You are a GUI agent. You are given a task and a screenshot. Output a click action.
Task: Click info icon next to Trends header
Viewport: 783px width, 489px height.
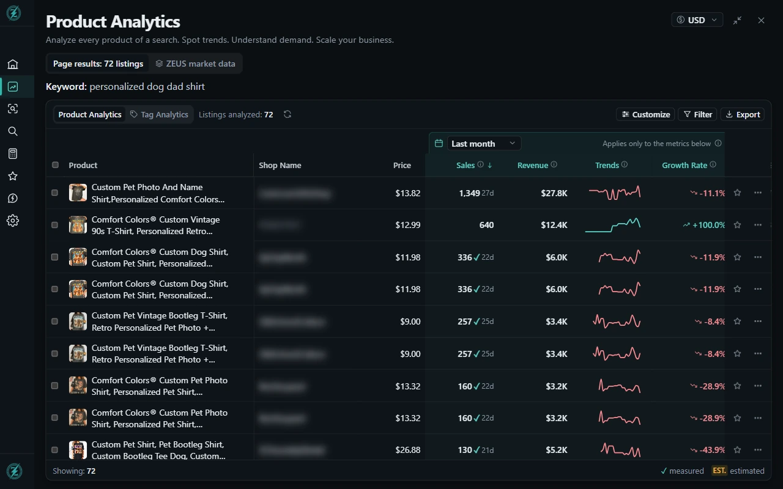click(625, 164)
